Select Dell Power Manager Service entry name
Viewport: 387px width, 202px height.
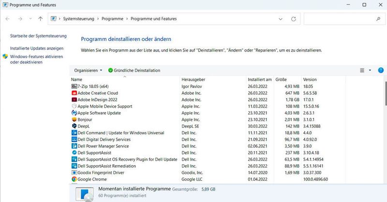[103, 146]
